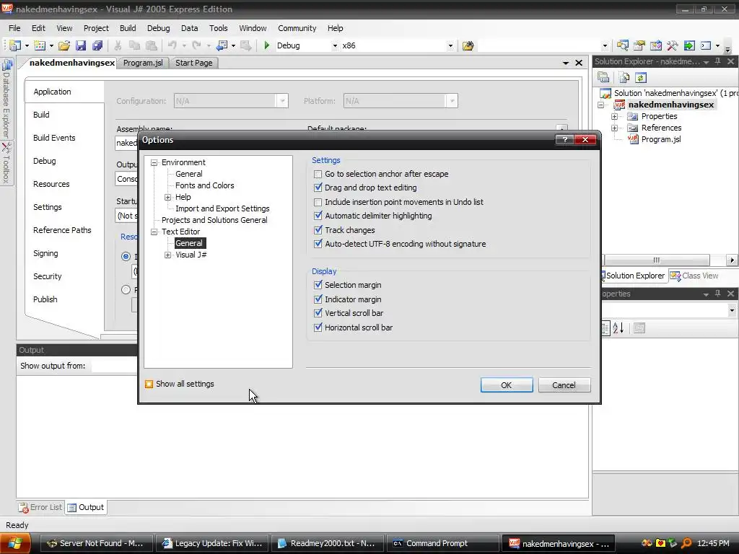Open the Community menu
This screenshot has height=554, width=739.
pyautogui.click(x=297, y=28)
